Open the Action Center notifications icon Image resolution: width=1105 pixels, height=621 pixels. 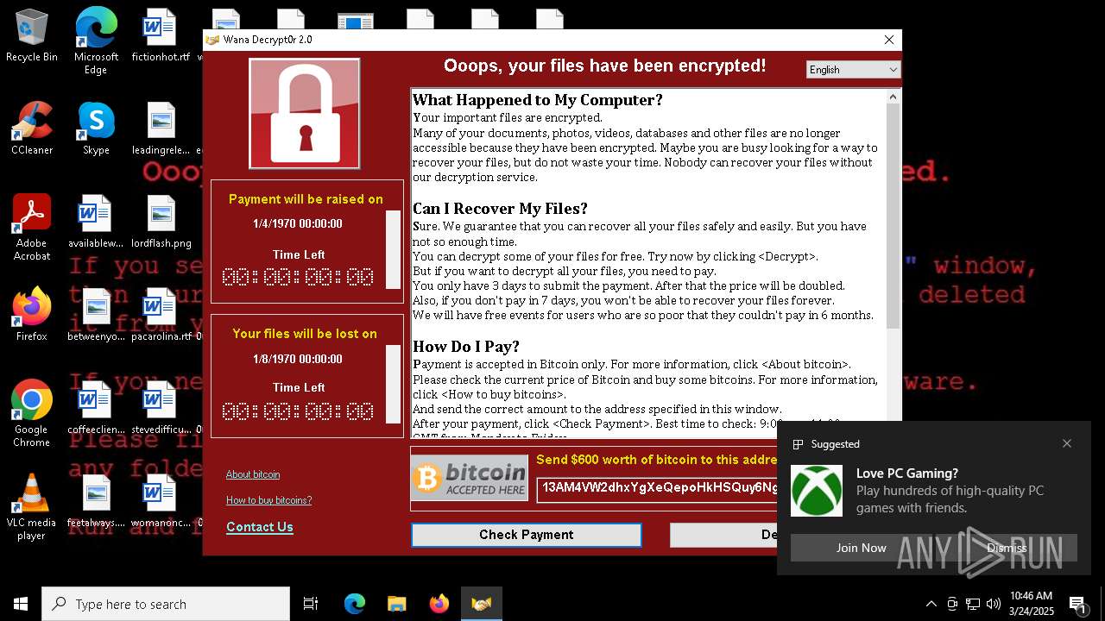[x=1077, y=604]
